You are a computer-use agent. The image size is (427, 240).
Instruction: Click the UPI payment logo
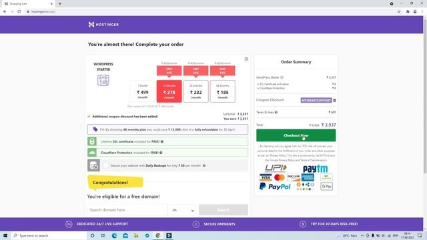(x=276, y=169)
